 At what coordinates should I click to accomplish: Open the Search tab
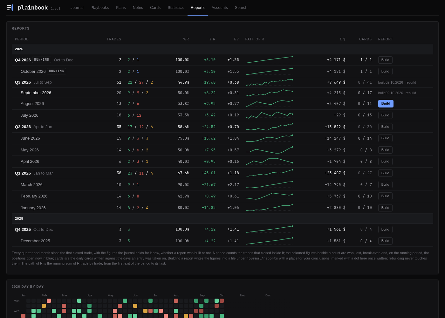click(241, 8)
